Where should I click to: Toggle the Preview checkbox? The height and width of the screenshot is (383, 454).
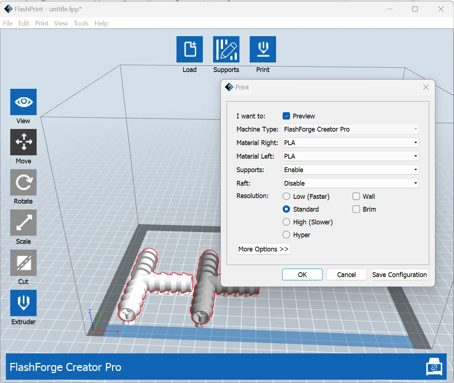tap(286, 116)
